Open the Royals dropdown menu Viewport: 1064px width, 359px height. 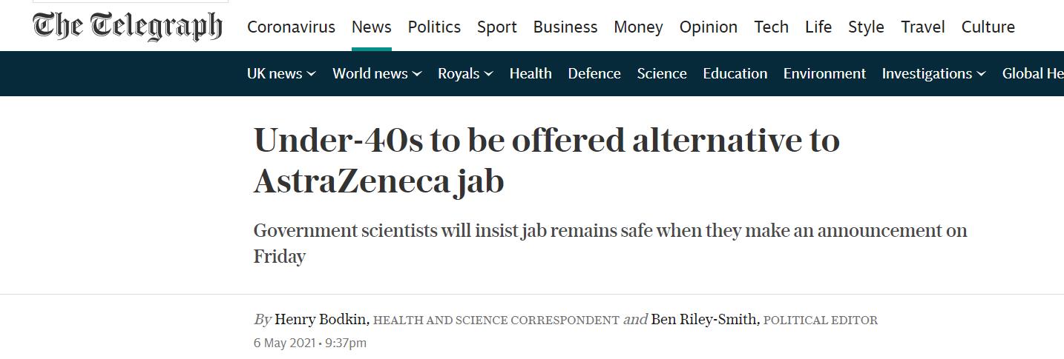[465, 73]
